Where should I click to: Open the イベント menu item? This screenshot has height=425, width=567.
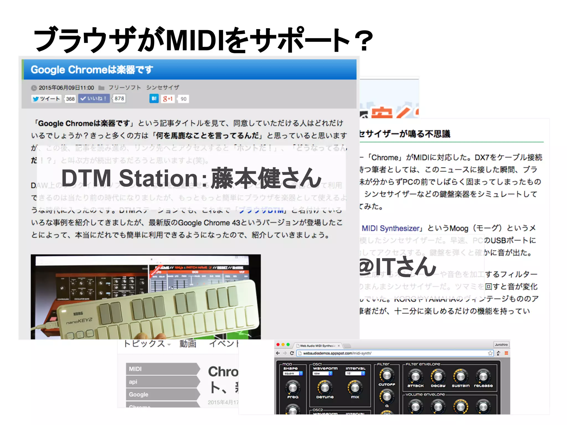coord(224,344)
